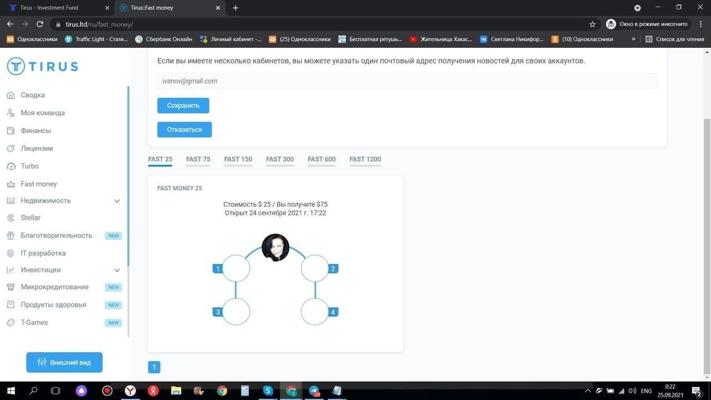Show more bookmarks with double chevron
The image size is (711, 400).
(633, 39)
